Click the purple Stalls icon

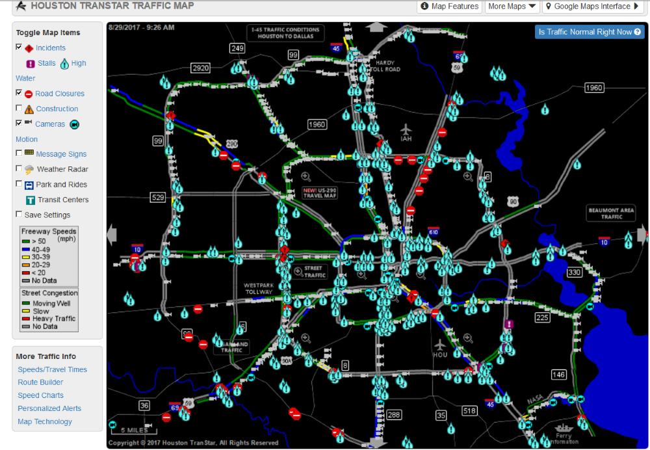coord(31,64)
